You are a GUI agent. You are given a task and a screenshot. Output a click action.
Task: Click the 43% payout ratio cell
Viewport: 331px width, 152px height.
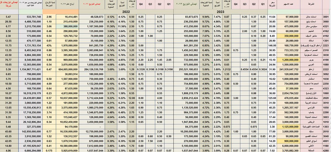click(x=50, y=45)
